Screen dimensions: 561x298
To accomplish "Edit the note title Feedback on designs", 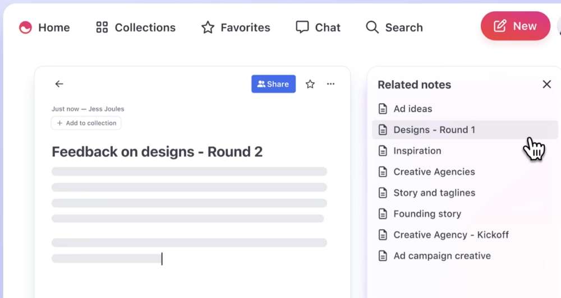I will coord(157,152).
